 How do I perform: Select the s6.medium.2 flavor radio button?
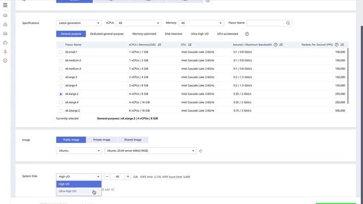click(x=61, y=61)
